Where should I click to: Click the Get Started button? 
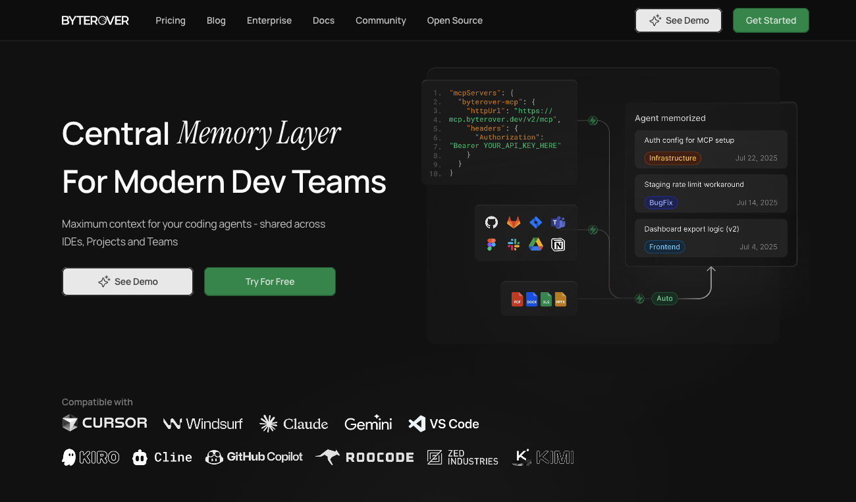coord(770,20)
